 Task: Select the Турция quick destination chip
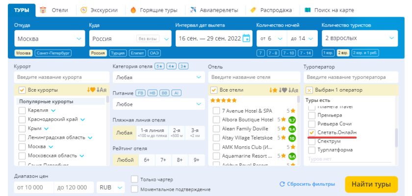tap(118, 53)
